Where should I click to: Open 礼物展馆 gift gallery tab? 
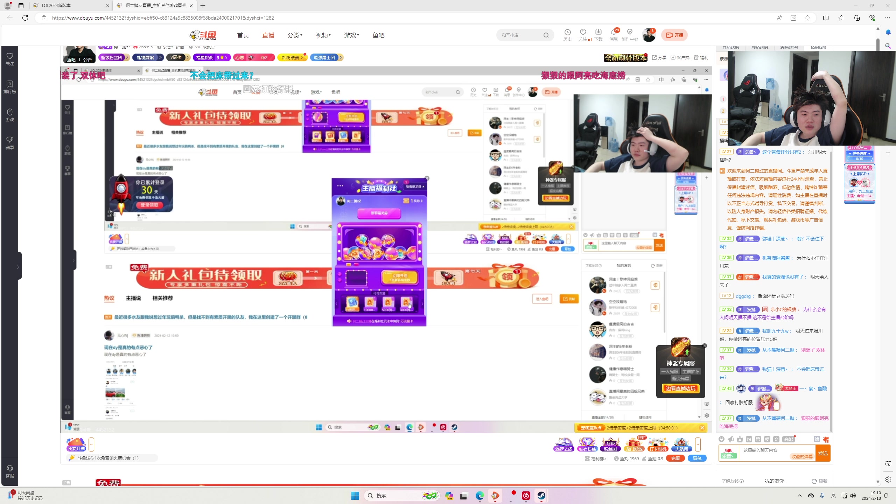click(148, 57)
